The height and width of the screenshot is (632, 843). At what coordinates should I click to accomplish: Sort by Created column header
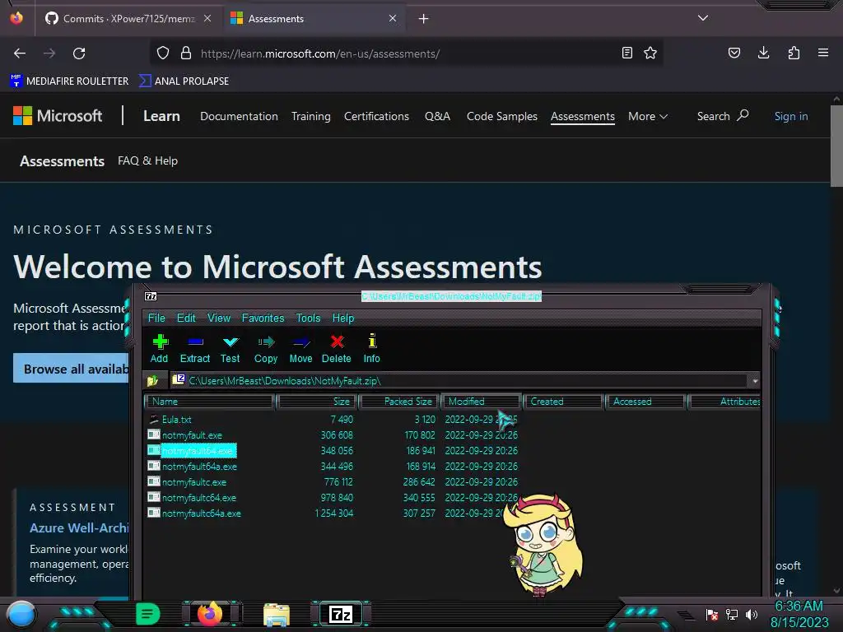click(563, 402)
